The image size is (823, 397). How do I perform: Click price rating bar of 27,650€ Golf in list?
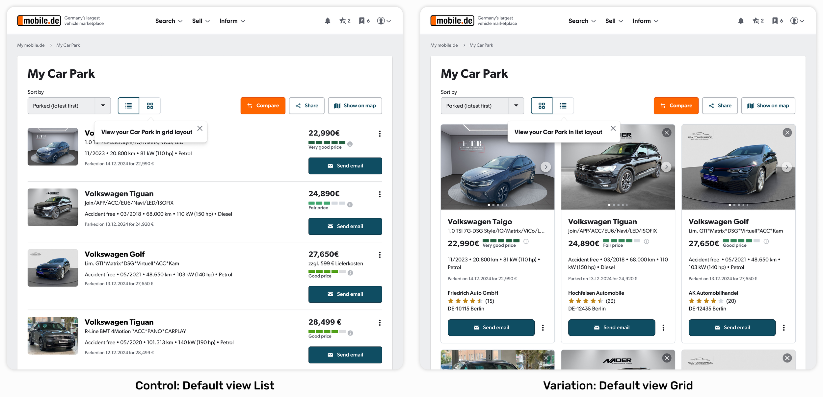click(327, 271)
